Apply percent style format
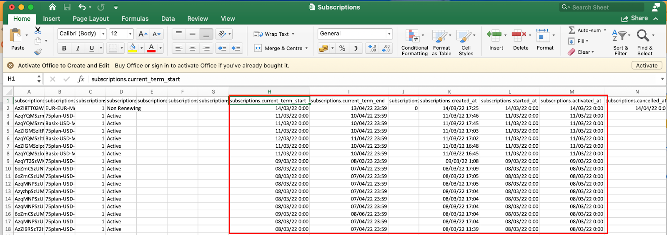This screenshot has height=235, width=667. (342, 48)
